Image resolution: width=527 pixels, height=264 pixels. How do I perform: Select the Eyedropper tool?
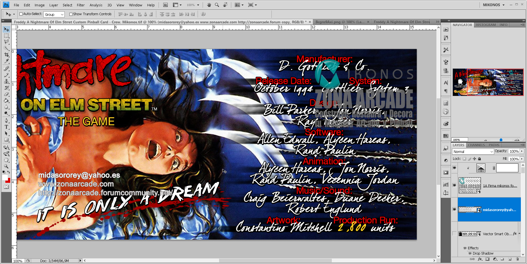(x=6, y=61)
